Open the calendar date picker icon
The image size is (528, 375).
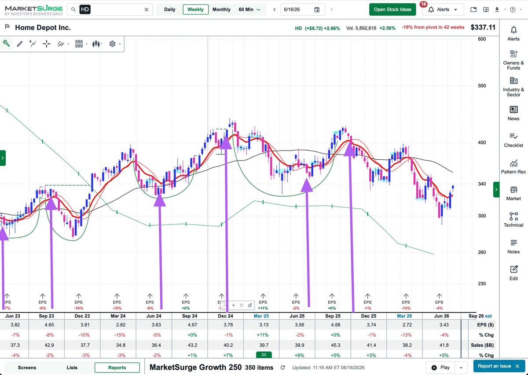[317, 10]
